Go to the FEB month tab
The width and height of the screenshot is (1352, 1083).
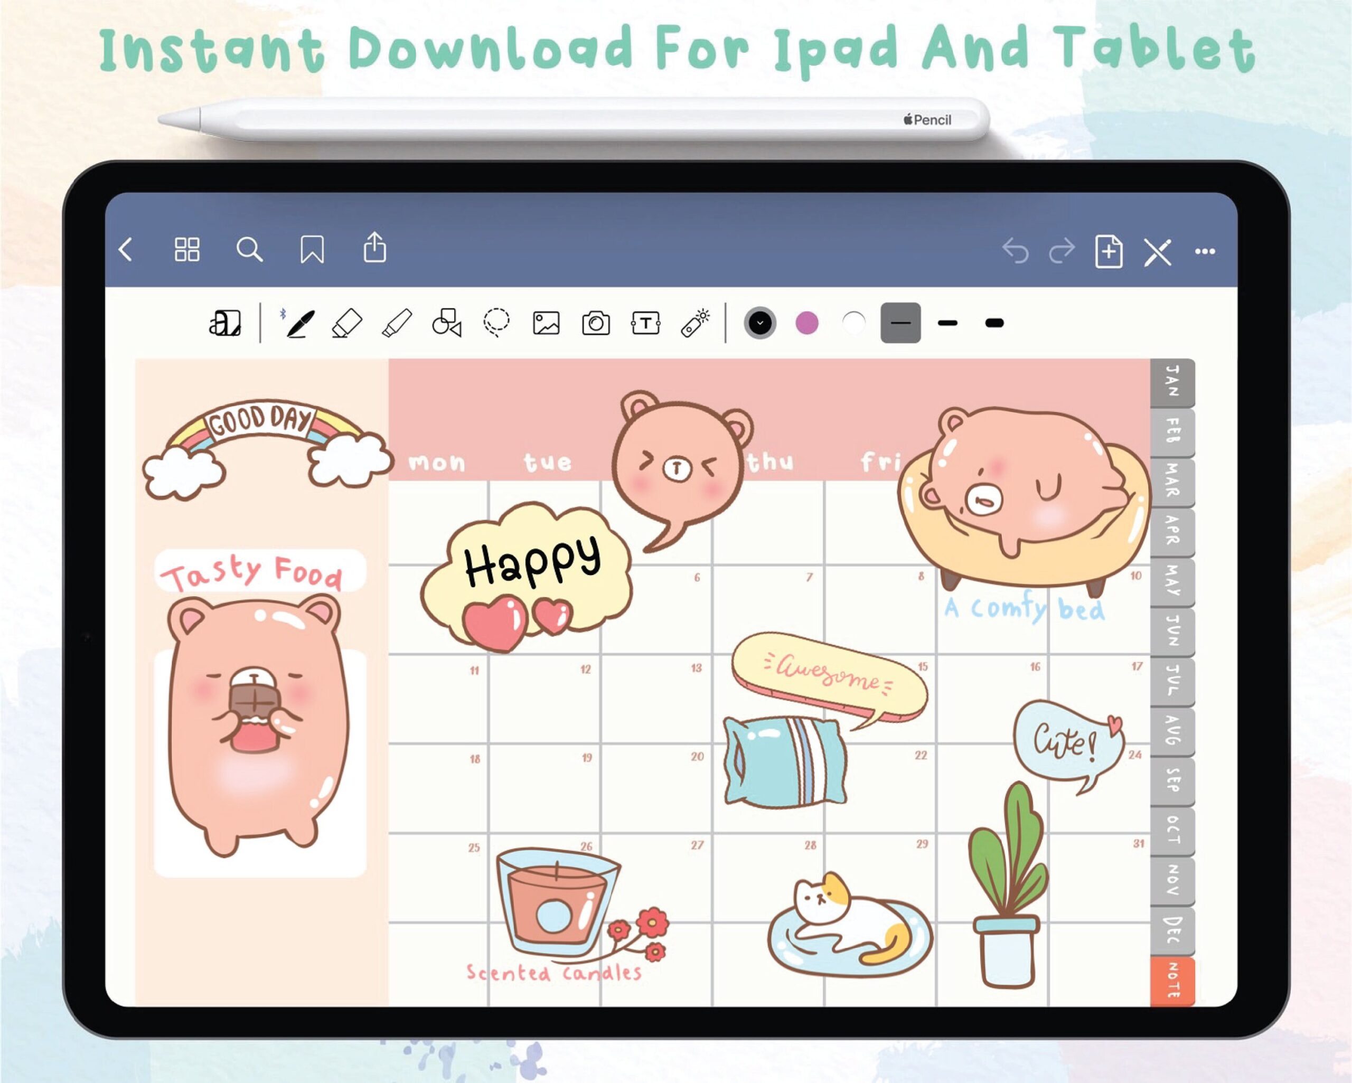tap(1172, 432)
